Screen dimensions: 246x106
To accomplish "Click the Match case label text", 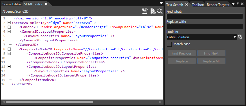I will tap(182, 44).
